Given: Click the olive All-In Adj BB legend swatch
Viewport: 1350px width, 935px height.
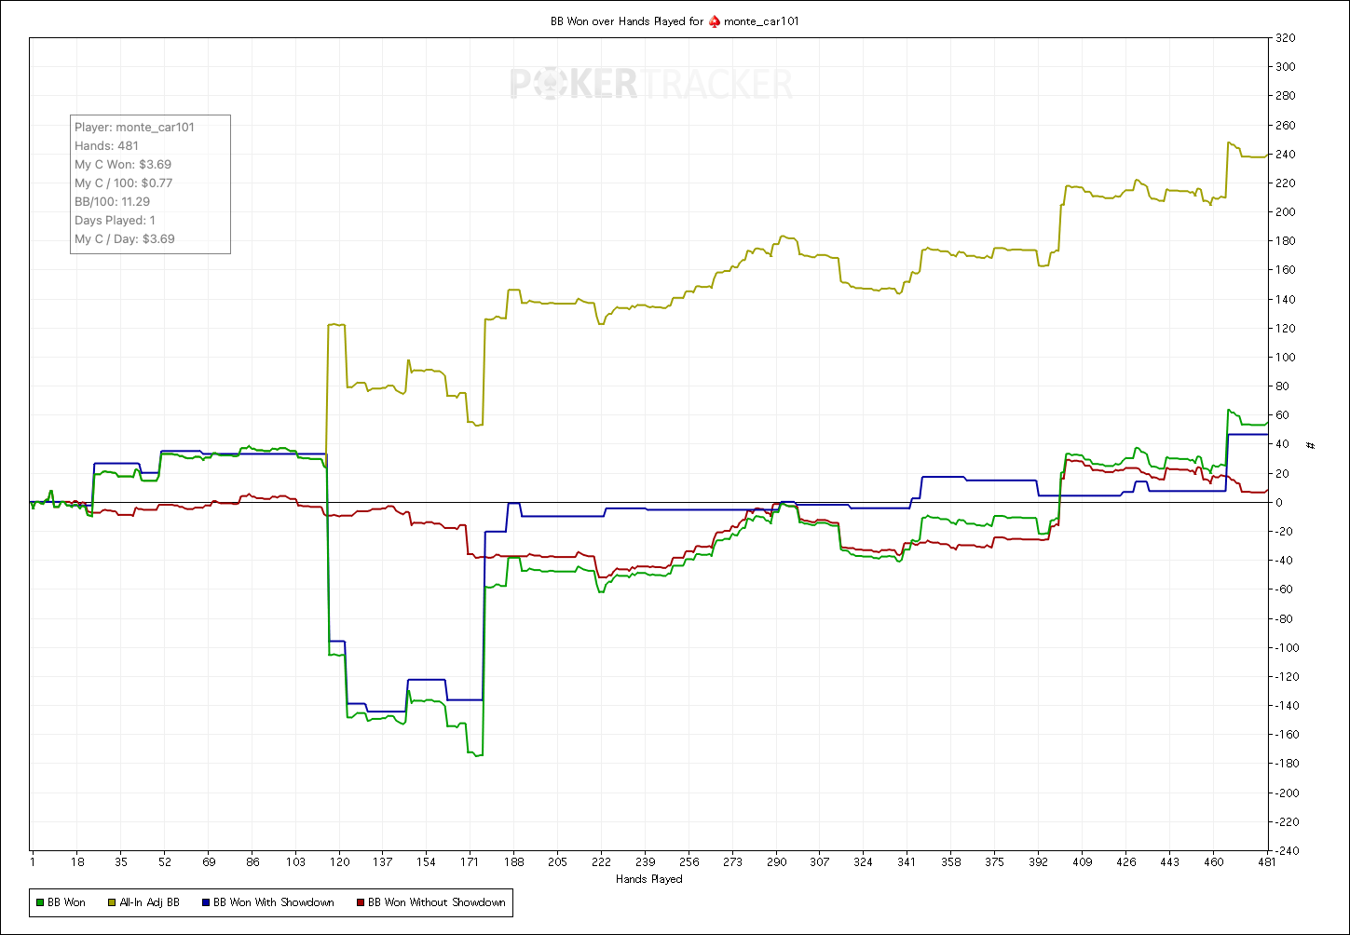Looking at the screenshot, I should pos(111,902).
